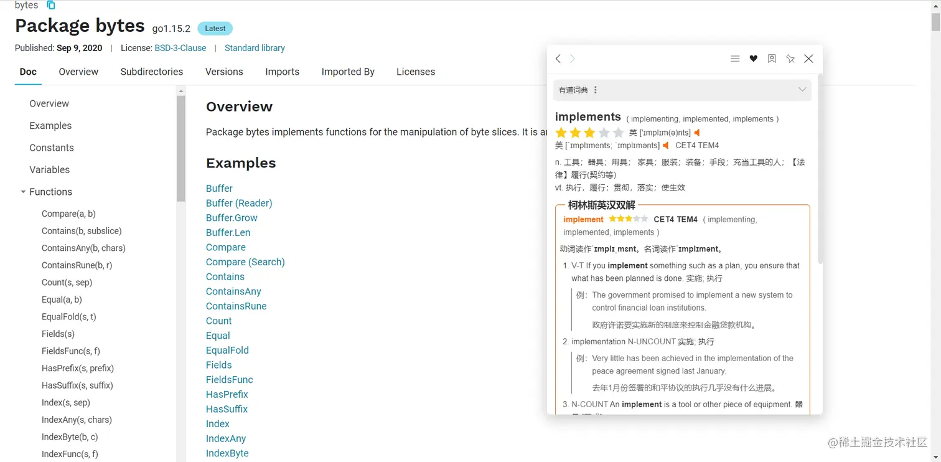The width and height of the screenshot is (941, 462).
Task: Copy the bytes import path icon
Action: coord(51,5)
